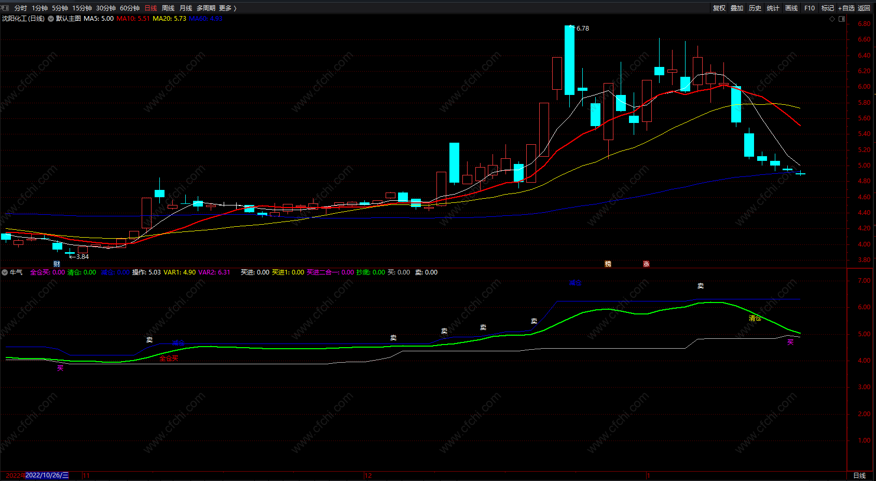This screenshot has width=876, height=481.
Task: Click the 榜 marker icon below the candles
Action: (608, 264)
